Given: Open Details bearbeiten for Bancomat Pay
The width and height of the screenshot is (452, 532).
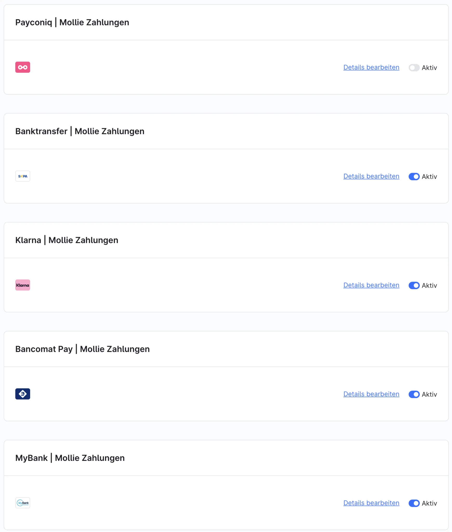Looking at the screenshot, I should click(371, 394).
